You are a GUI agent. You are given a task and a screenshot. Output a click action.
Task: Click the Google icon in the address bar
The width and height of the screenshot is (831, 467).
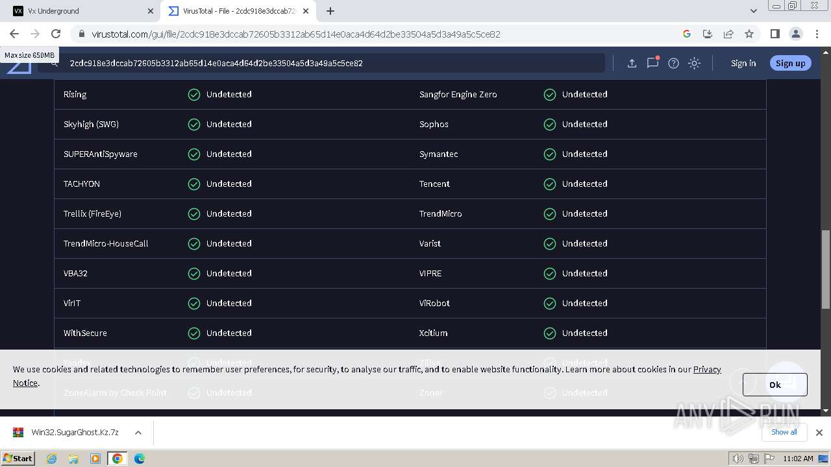687,34
